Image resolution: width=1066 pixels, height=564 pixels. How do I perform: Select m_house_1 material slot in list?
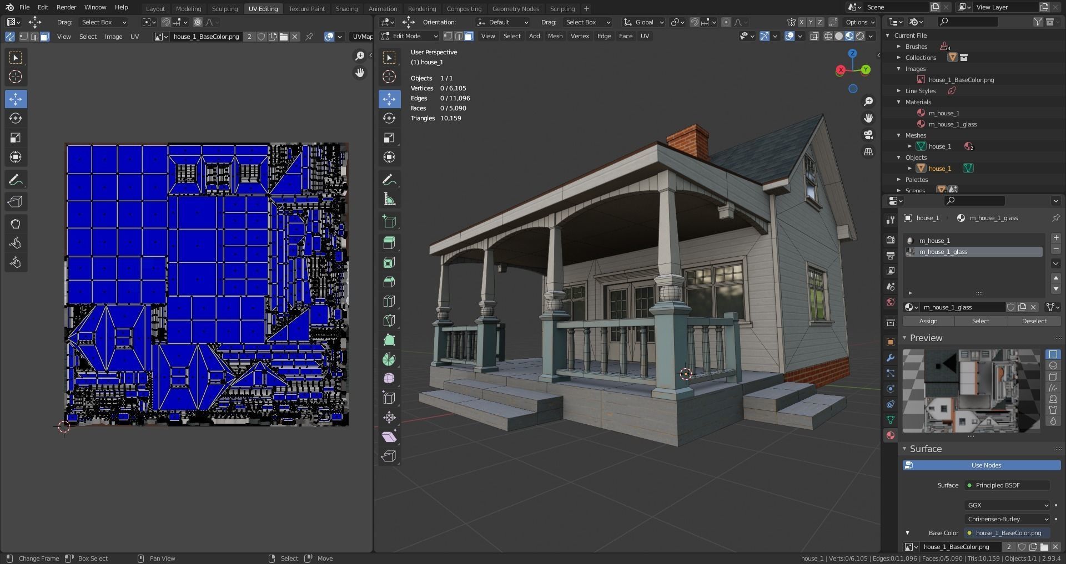(x=974, y=241)
